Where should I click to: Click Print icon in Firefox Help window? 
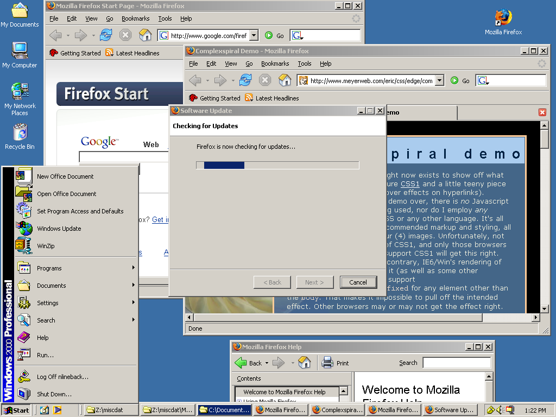click(327, 363)
